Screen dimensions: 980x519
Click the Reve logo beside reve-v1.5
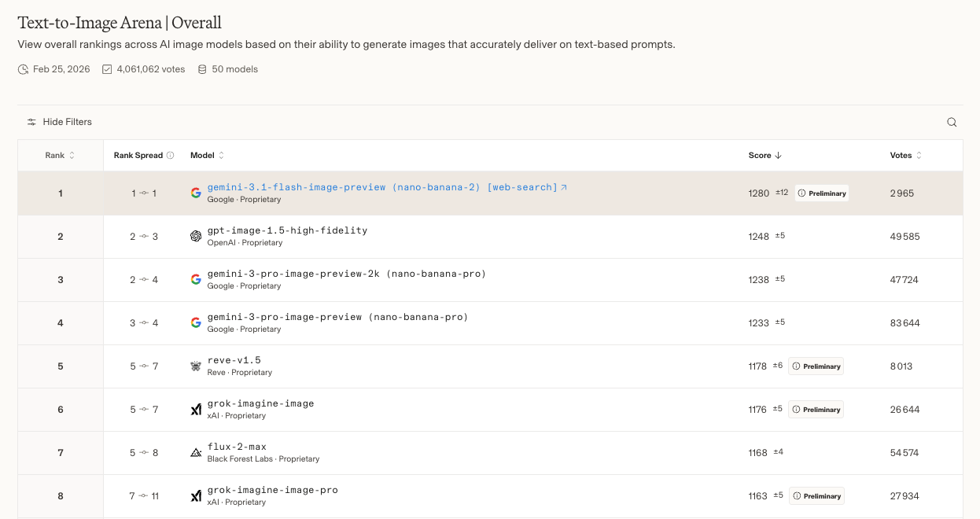(196, 366)
